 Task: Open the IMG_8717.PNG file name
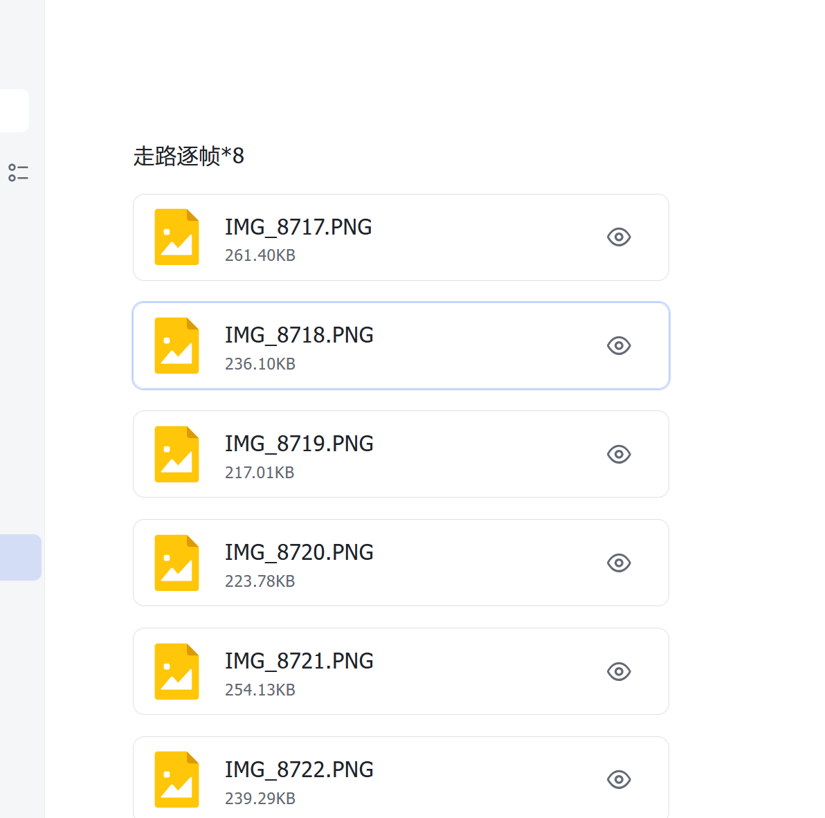[298, 227]
